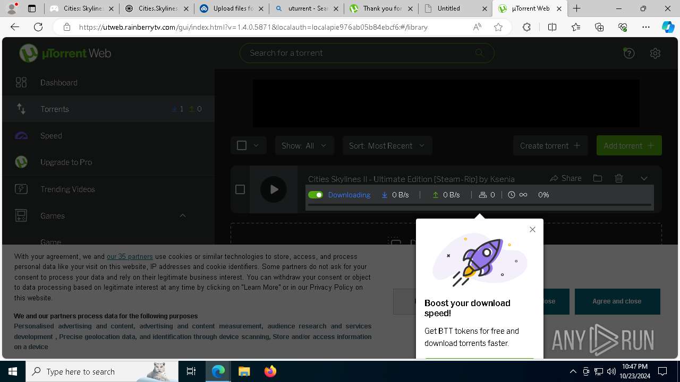
Task: Open a new browser tab
Action: pyautogui.click(x=576, y=8)
